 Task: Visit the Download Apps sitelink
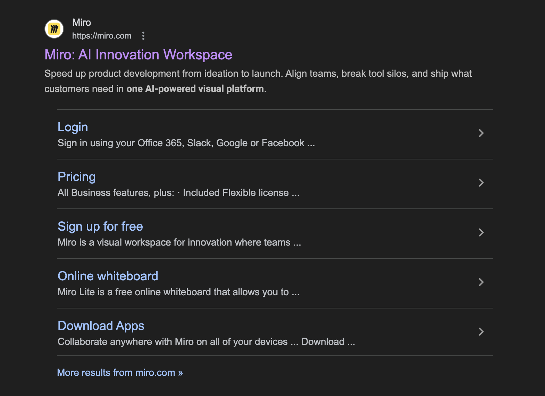point(101,326)
